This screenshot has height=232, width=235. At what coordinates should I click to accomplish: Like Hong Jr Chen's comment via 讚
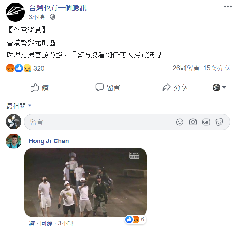pos(32,224)
